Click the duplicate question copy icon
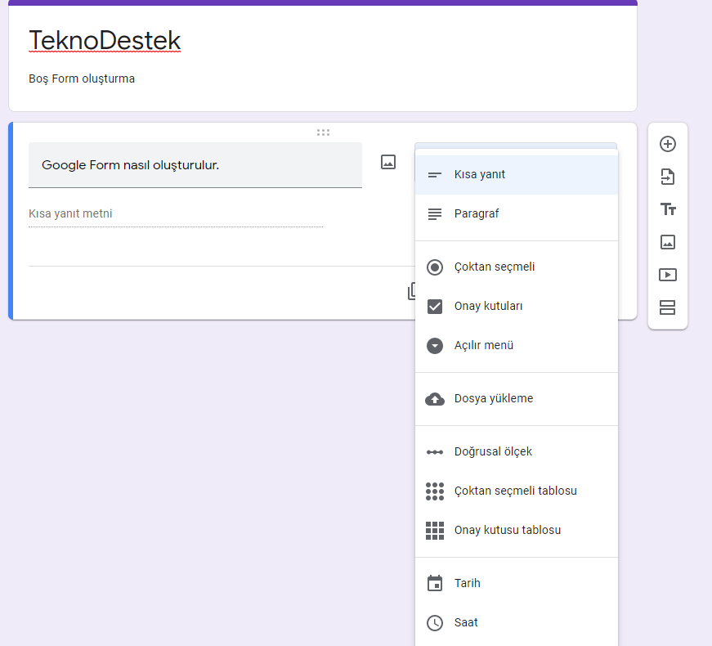The image size is (712, 646). [411, 291]
